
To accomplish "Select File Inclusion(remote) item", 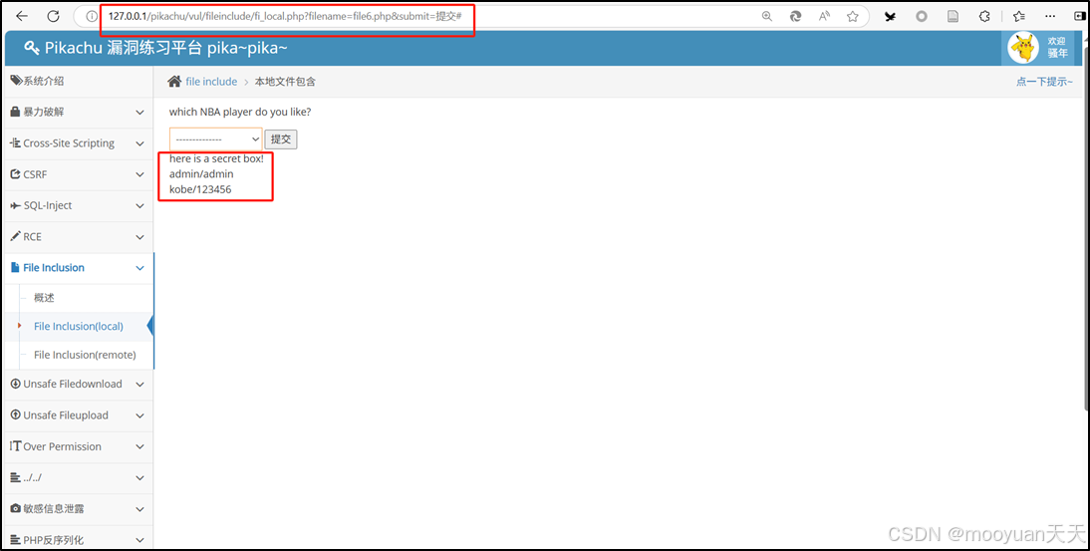I will pos(85,355).
